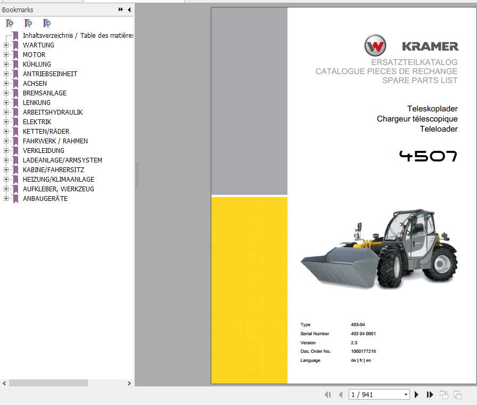This screenshot has width=477, height=405.
Task: Click the bookmark icon beside ANBAUGERÄTE
Action: click(15, 199)
